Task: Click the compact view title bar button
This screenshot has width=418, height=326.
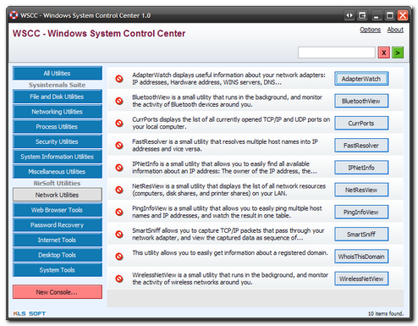Action: click(x=362, y=15)
